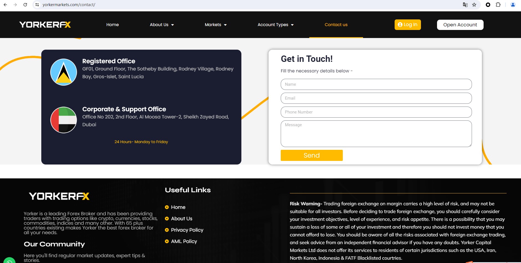Click the Registered Office heading
The height and width of the screenshot is (263, 521).
pos(109,61)
